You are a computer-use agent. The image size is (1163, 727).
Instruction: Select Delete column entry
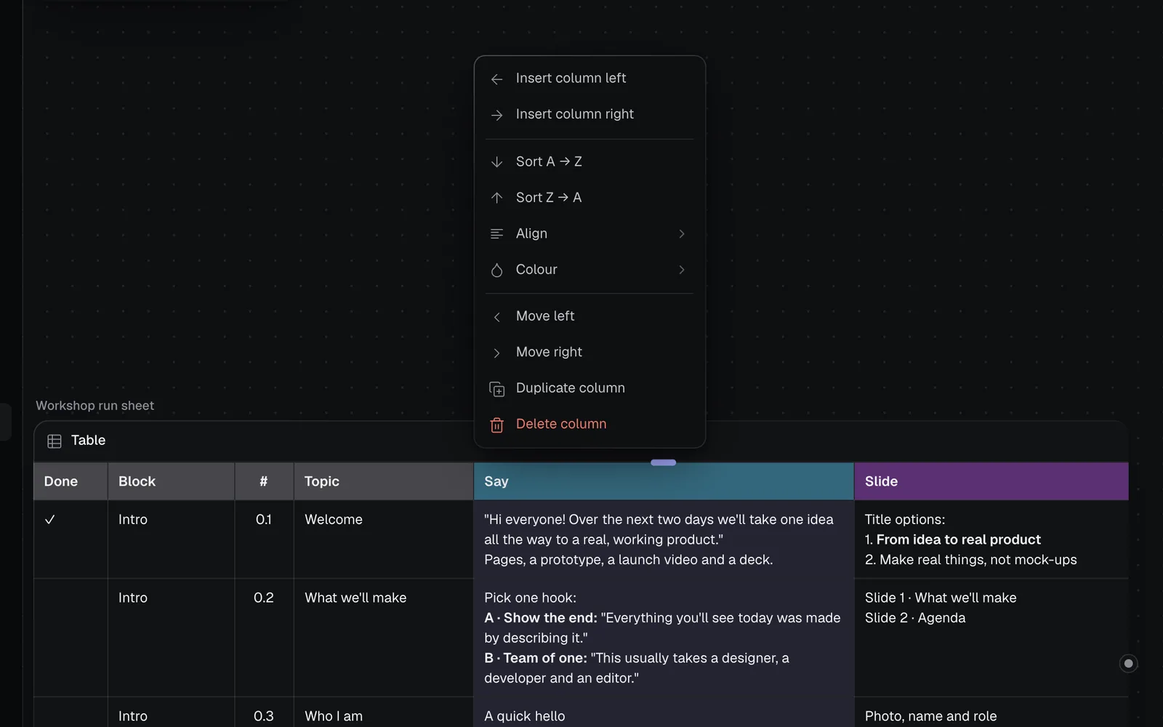pos(589,424)
